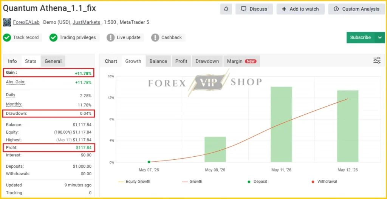Click the May 11, '26 green bar
Screen dimensions: 387x199
click(x=281, y=125)
